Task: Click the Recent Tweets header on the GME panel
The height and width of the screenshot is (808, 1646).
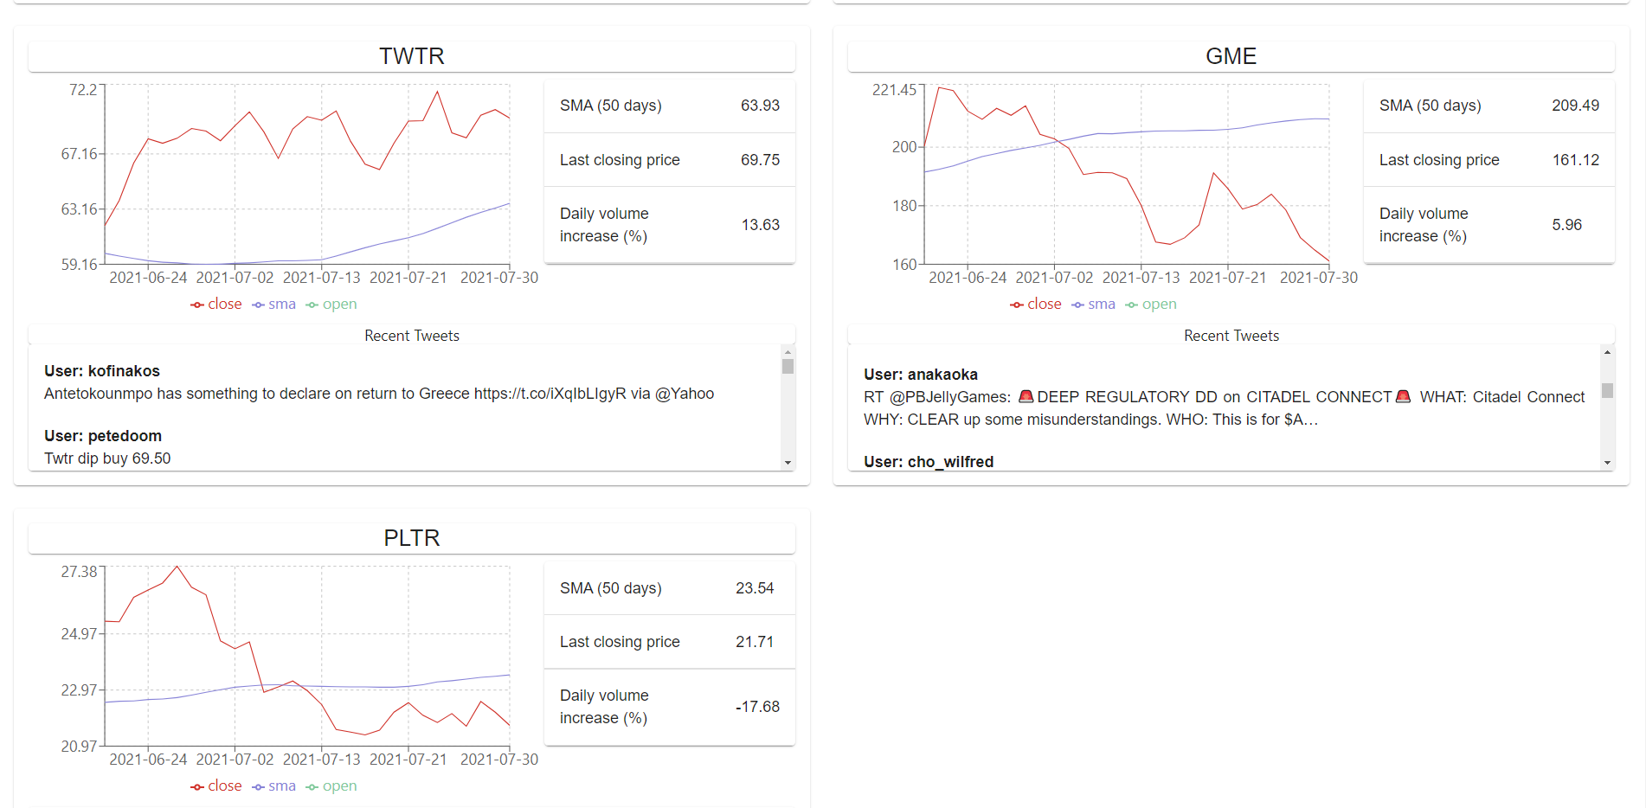Action: pyautogui.click(x=1231, y=336)
